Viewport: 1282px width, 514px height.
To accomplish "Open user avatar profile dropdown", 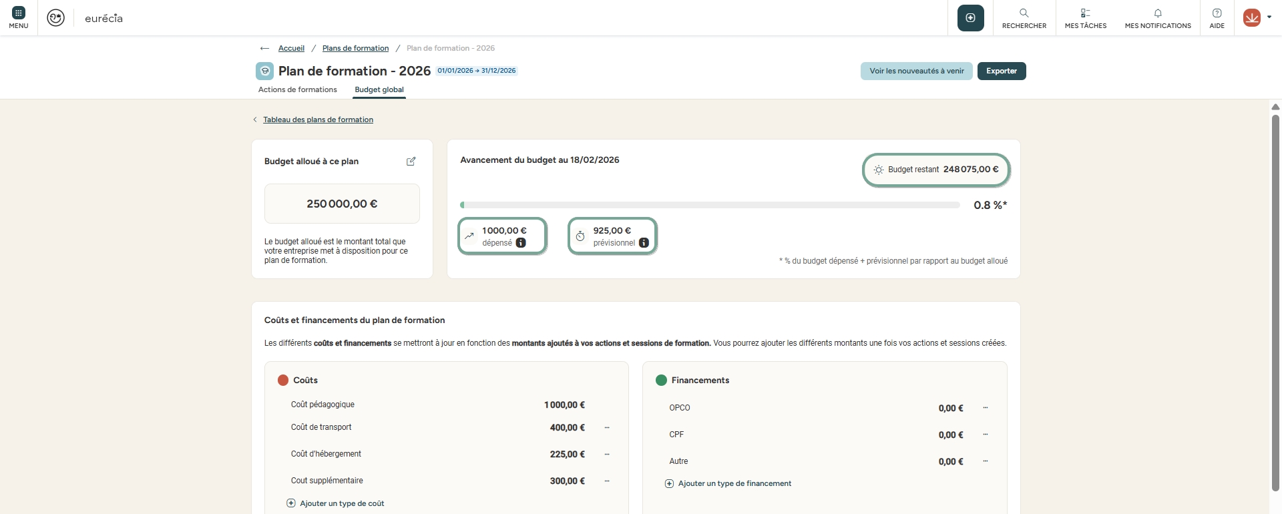I will click(1257, 18).
